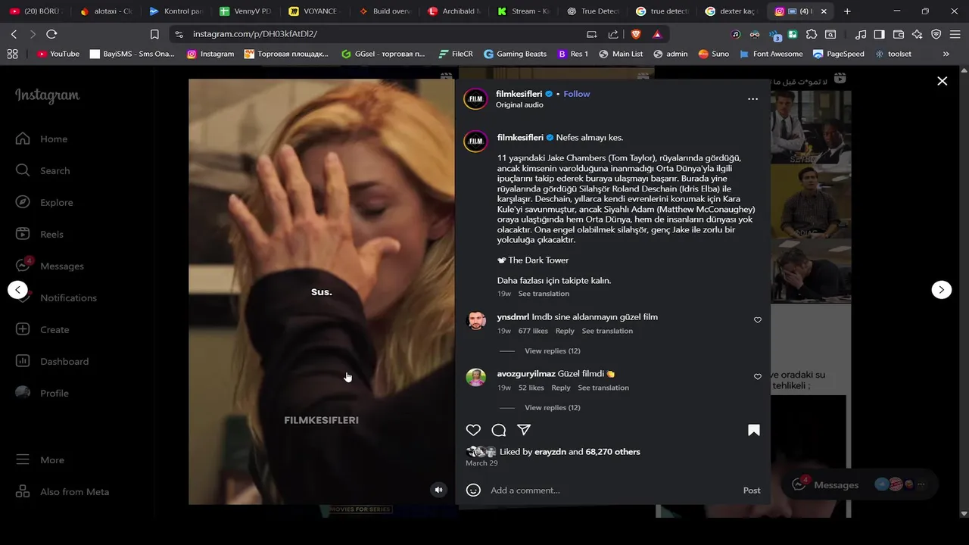Open Brave Rewards triangle icon
The height and width of the screenshot is (545, 969).
(x=657, y=34)
